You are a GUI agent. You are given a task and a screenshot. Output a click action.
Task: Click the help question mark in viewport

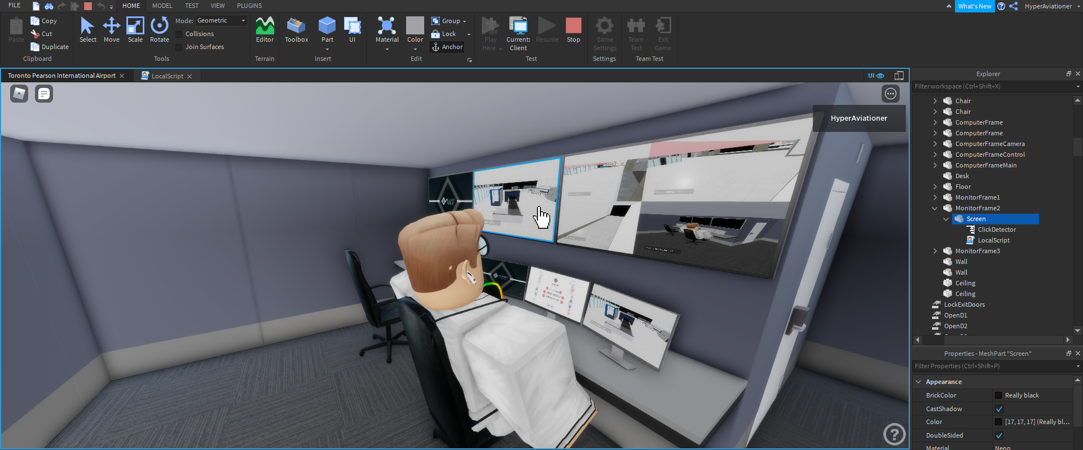pyautogui.click(x=894, y=434)
